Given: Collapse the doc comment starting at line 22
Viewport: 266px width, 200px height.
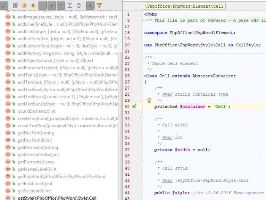Looking at the screenshot, I should coord(142,57).
